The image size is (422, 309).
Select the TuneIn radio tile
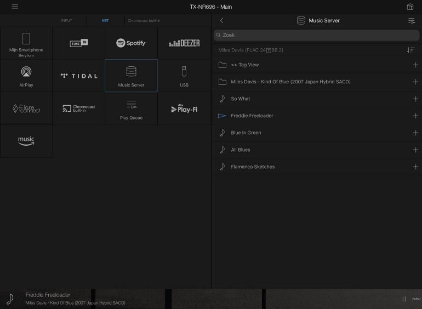(79, 43)
